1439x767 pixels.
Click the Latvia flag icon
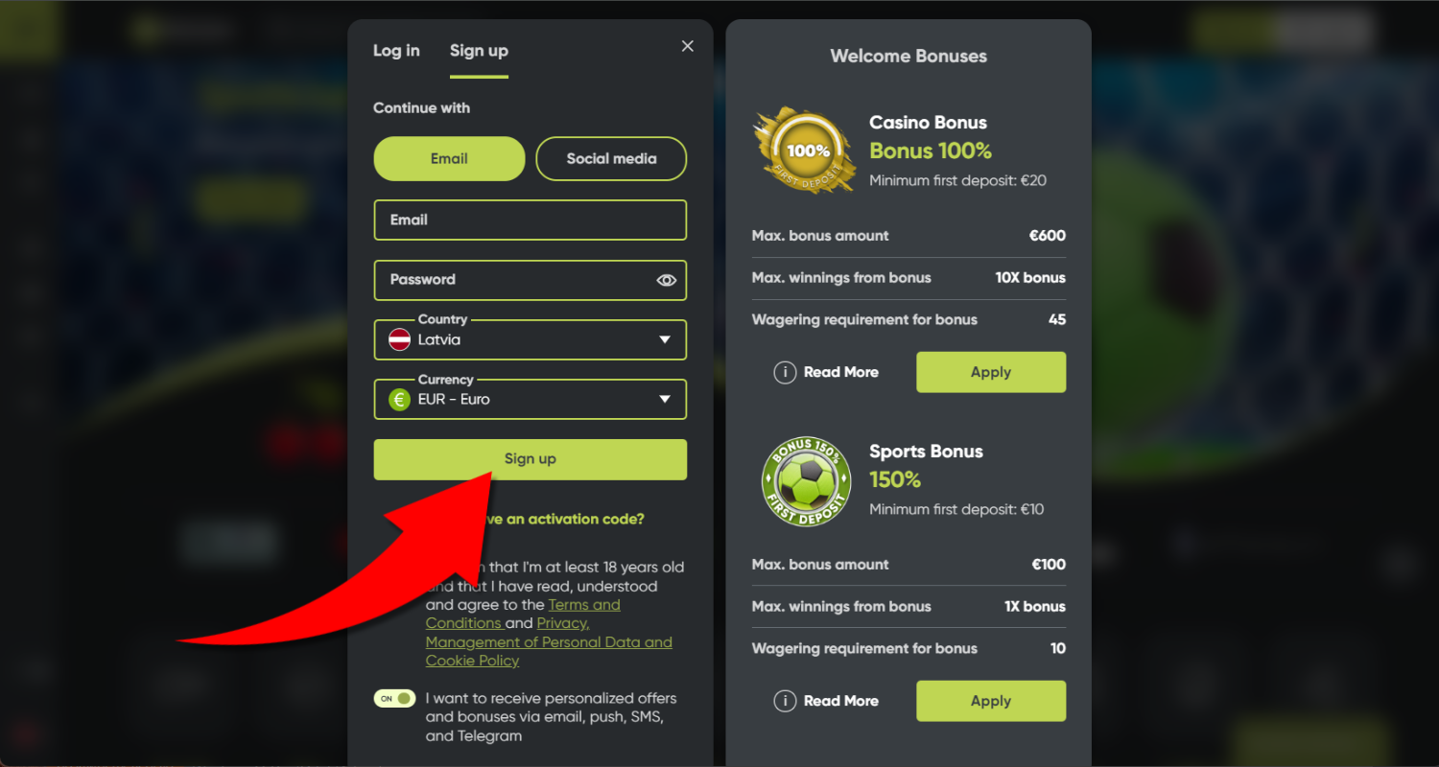[x=399, y=339]
